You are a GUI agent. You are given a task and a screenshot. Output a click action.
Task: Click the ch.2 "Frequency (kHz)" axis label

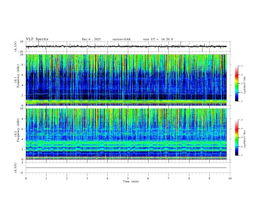coord(18,130)
